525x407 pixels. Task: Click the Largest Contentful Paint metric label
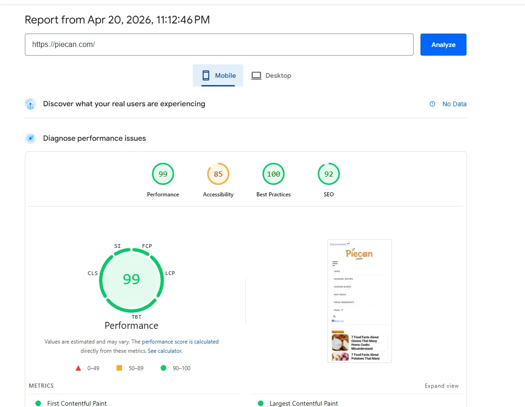(303, 403)
